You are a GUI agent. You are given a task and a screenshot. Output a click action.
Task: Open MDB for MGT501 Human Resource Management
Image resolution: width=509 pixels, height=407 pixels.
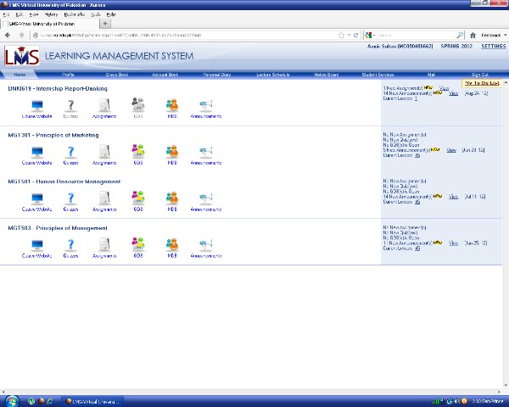[x=172, y=202]
